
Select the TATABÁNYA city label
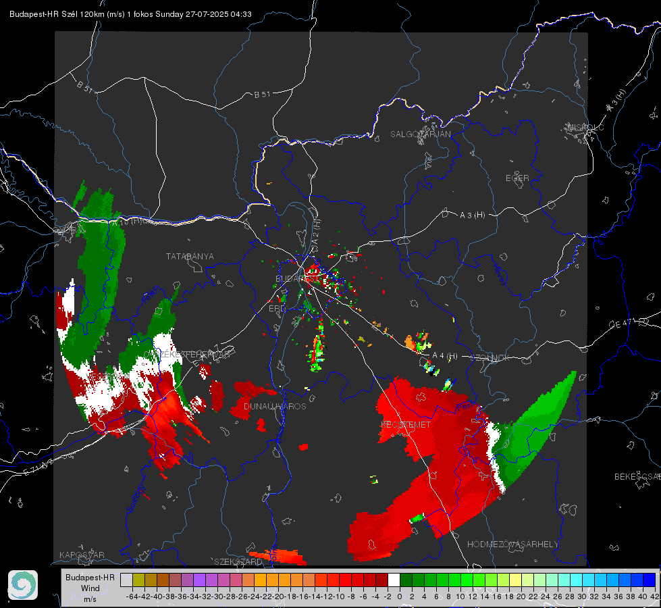click(x=190, y=257)
